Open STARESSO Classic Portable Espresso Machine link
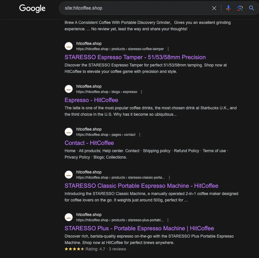259x258 pixels. (141, 186)
